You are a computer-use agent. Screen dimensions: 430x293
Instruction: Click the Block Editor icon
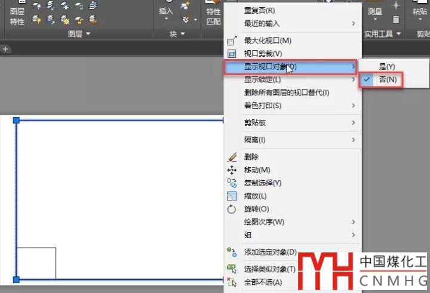(186, 20)
